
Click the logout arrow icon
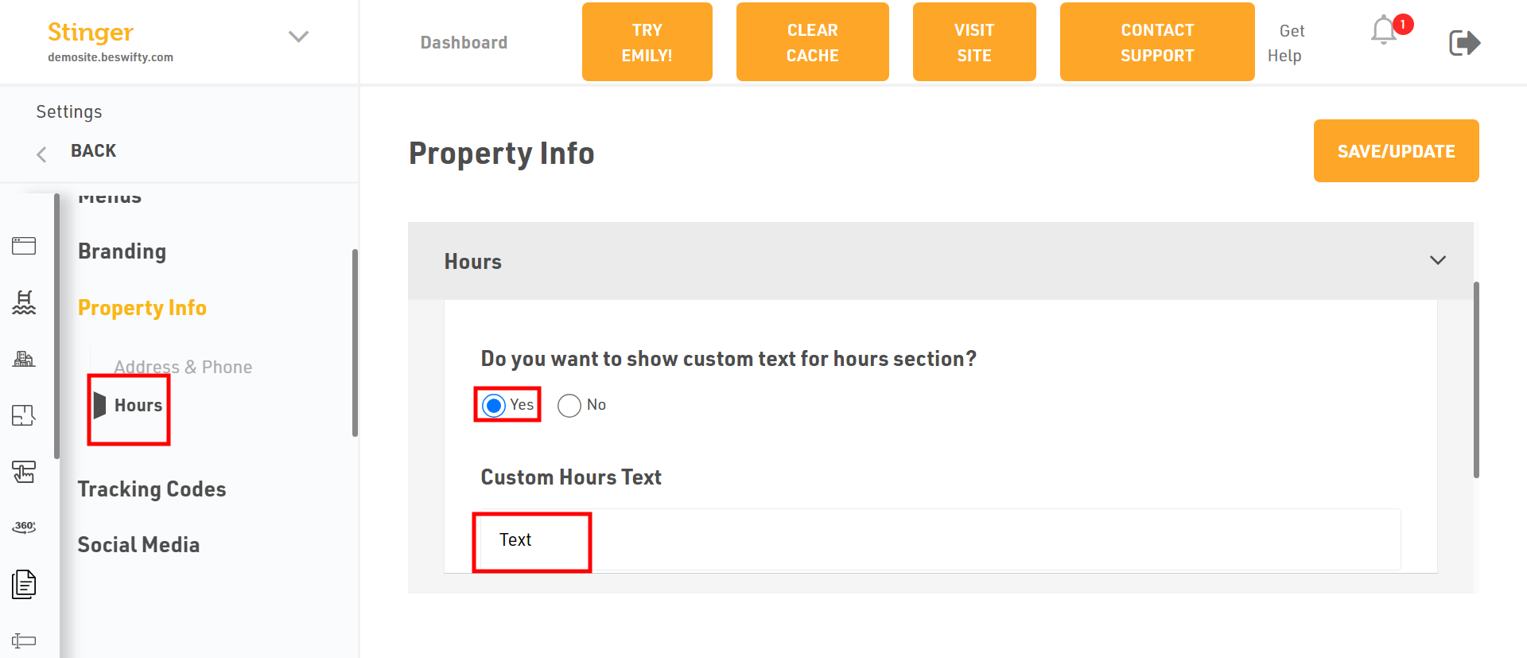click(1464, 42)
